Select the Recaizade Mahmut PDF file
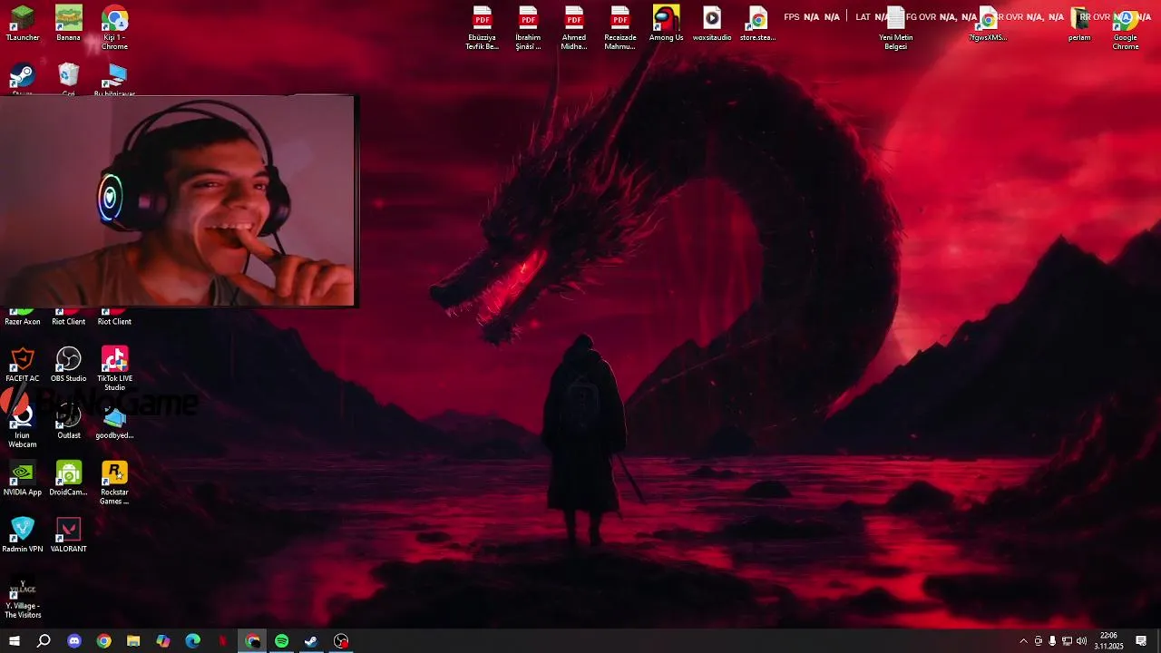Image resolution: width=1161 pixels, height=653 pixels. click(x=620, y=27)
